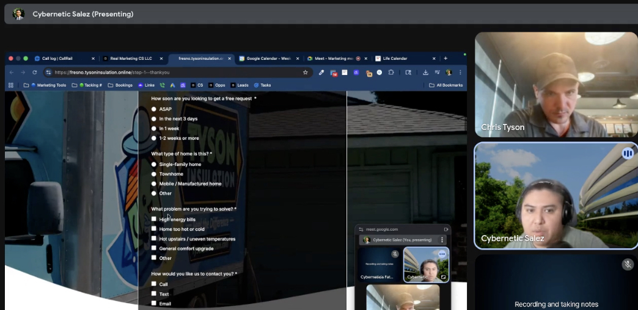Viewport: 638px width, 310px height.
Task: Open site information icon in address bar
Action: pyautogui.click(x=48, y=73)
